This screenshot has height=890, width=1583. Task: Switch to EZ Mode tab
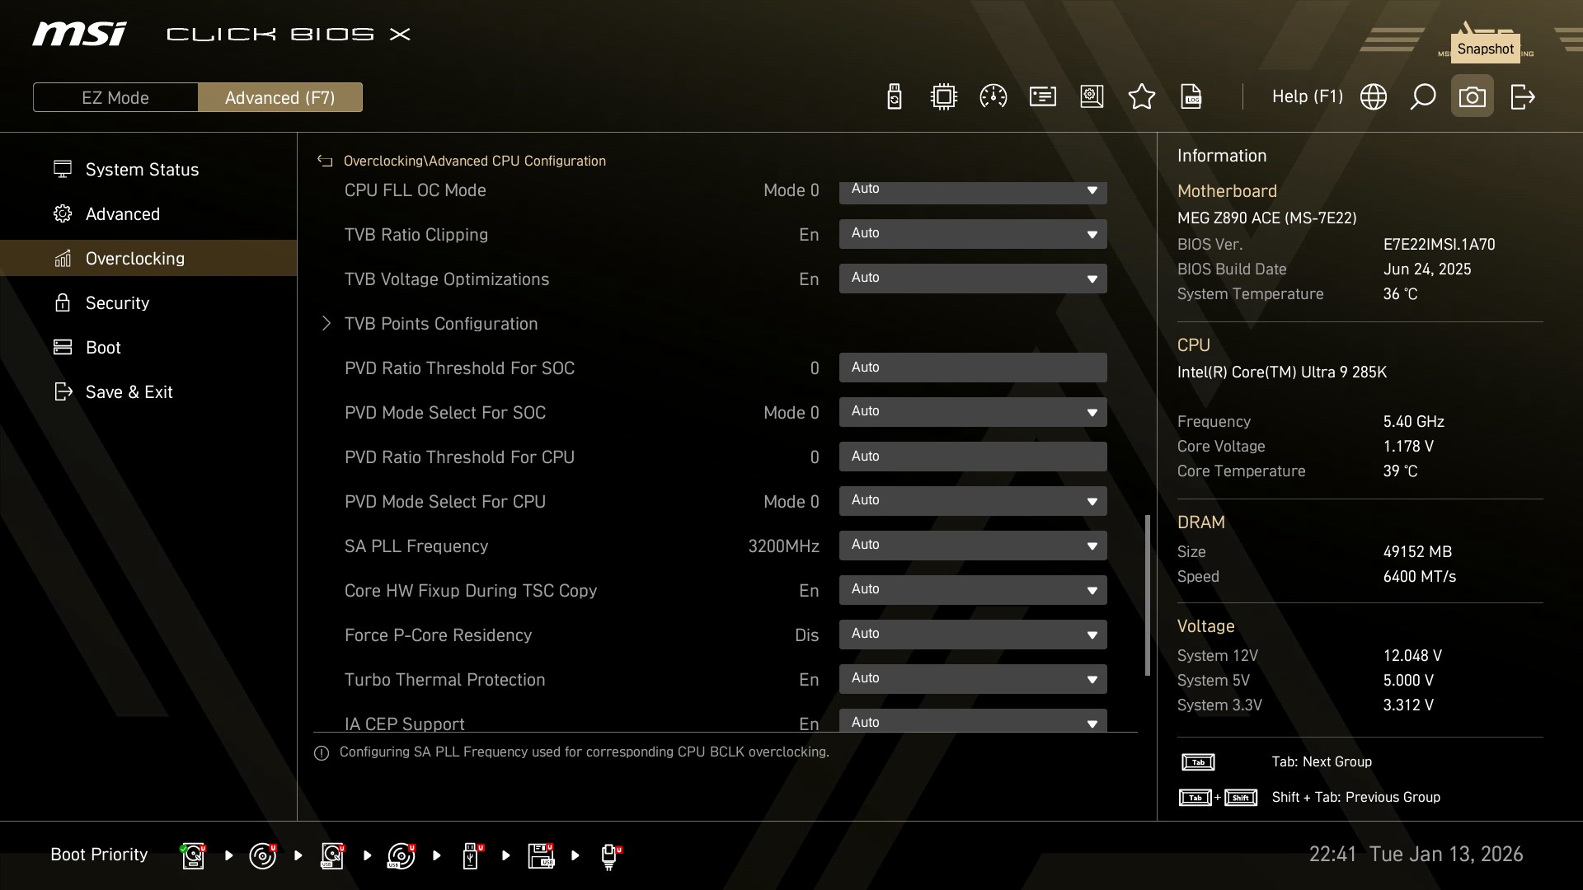pos(115,97)
